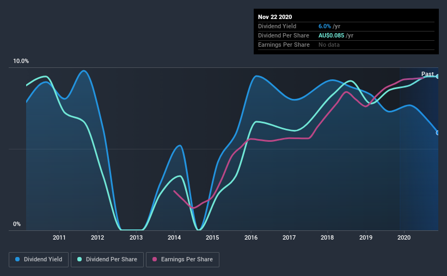Click the 6.0% dividend yield value
Image resolution: width=447 pixels, height=276 pixels.
click(324, 26)
